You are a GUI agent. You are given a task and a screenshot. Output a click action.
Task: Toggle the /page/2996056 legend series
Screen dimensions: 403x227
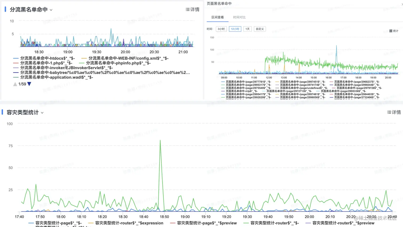(300, 97)
